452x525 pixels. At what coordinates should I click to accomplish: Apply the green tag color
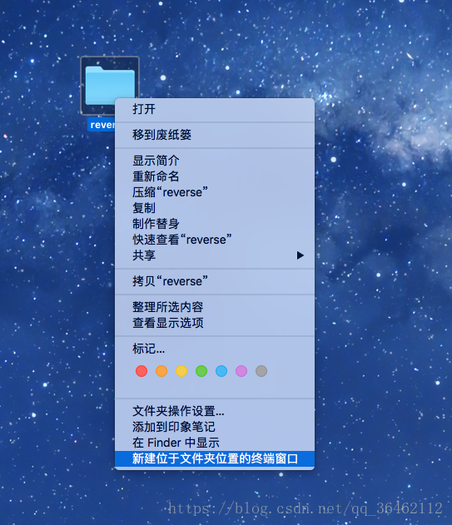(201, 371)
